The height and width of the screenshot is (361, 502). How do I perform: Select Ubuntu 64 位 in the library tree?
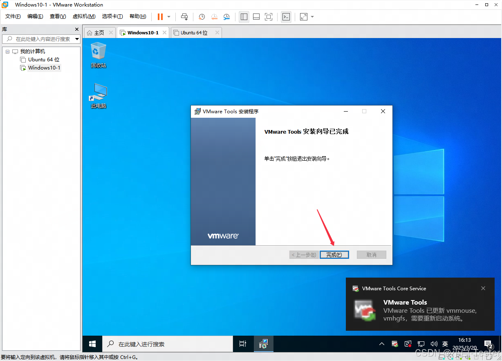tap(44, 60)
